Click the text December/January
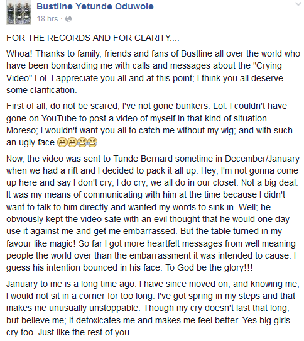 [262, 159]
